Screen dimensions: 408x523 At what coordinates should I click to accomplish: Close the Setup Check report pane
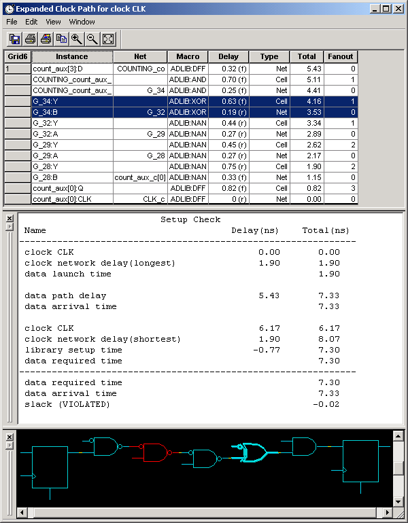click(x=10, y=219)
